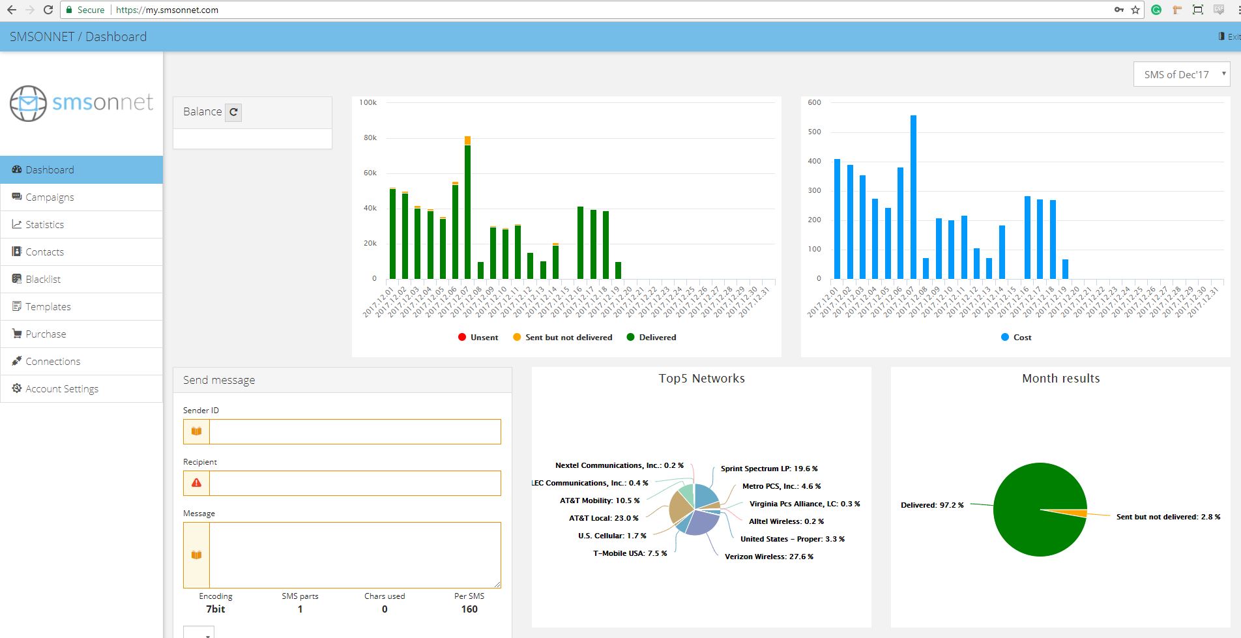Viewport: 1241px width, 638px height.
Task: Bookmark the page with the star icon
Action: [x=1135, y=10]
